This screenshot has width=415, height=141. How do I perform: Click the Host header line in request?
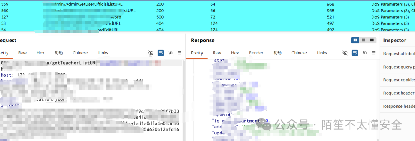[x=33, y=75]
